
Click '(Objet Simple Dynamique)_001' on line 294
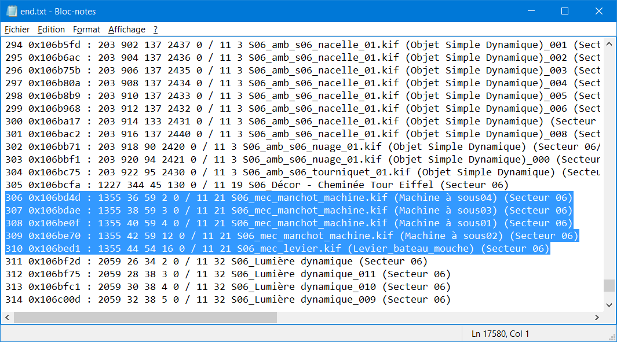[487, 45]
